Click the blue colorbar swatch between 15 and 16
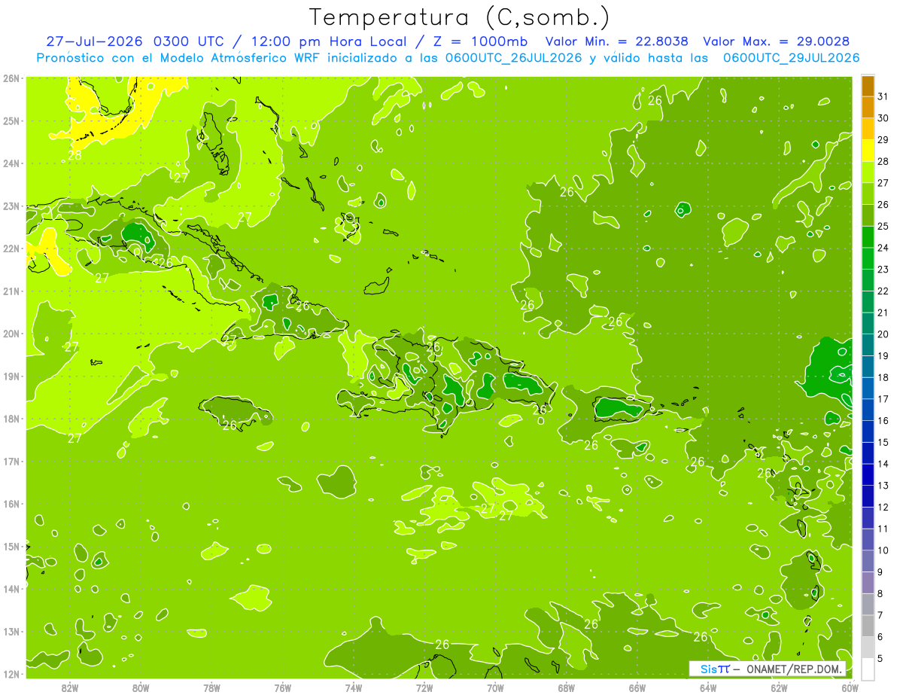Screen dimensions: 903x698 coord(868,431)
